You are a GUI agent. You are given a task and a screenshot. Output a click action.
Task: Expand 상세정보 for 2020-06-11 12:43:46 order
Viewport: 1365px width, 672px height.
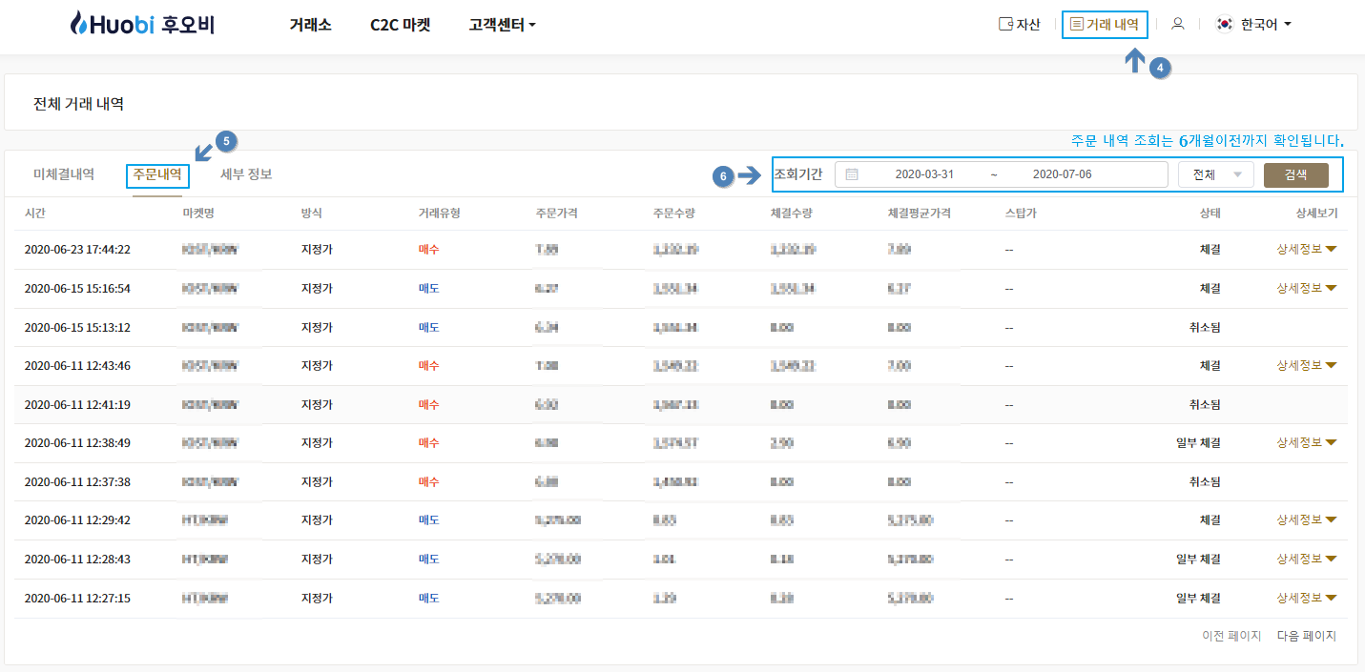1307,365
